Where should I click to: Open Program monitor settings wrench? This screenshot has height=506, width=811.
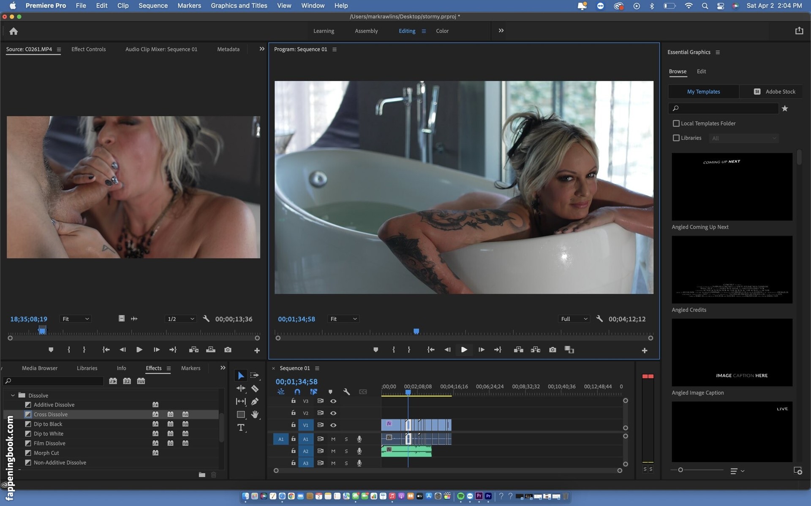point(599,319)
